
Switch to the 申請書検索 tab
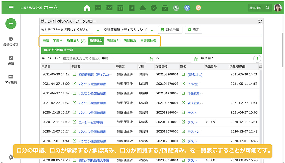[148, 41]
